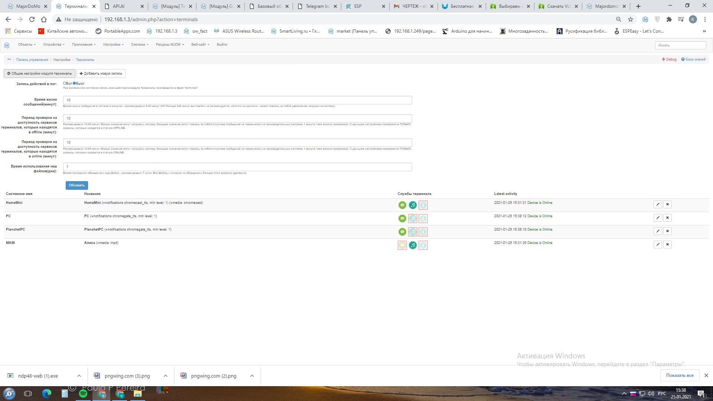Viewport: 713px width, 401px height.
Task: Click the Время жизни сообщений input field
Action: pyautogui.click(x=237, y=100)
